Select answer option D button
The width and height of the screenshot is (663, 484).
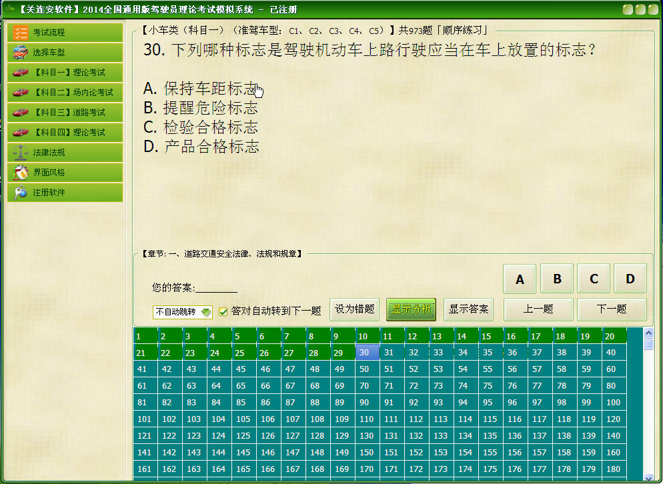(x=630, y=280)
